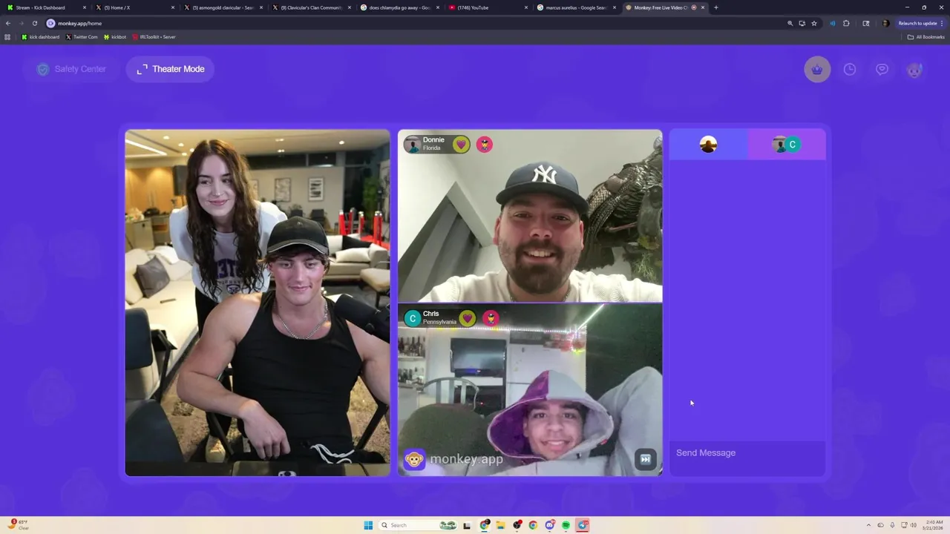Screen dimensions: 950x534
Task: Show hidden system tray icons
Action: [868, 525]
